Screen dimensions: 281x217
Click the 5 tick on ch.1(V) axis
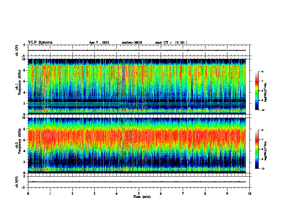[x=24, y=45]
